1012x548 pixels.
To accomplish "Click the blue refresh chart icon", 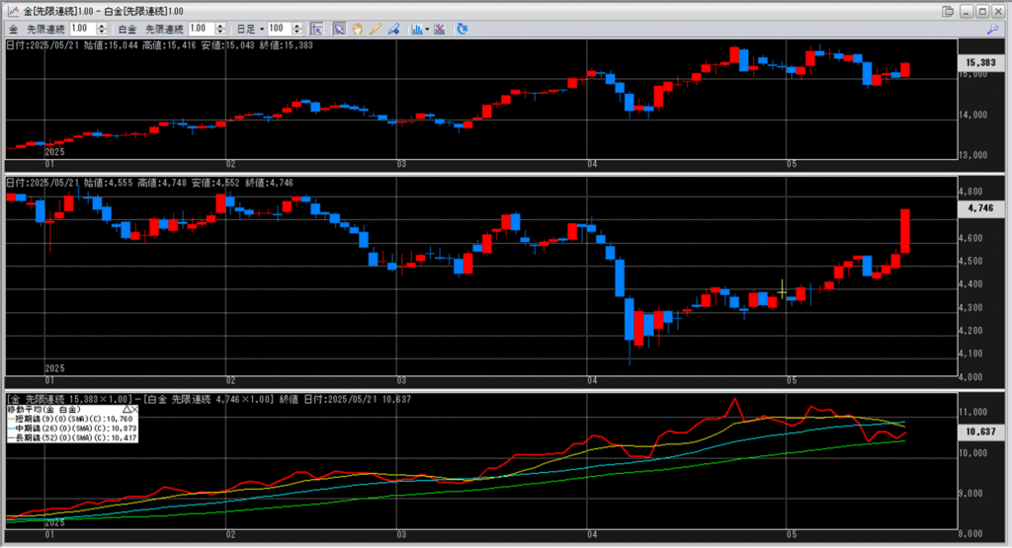I will [463, 29].
